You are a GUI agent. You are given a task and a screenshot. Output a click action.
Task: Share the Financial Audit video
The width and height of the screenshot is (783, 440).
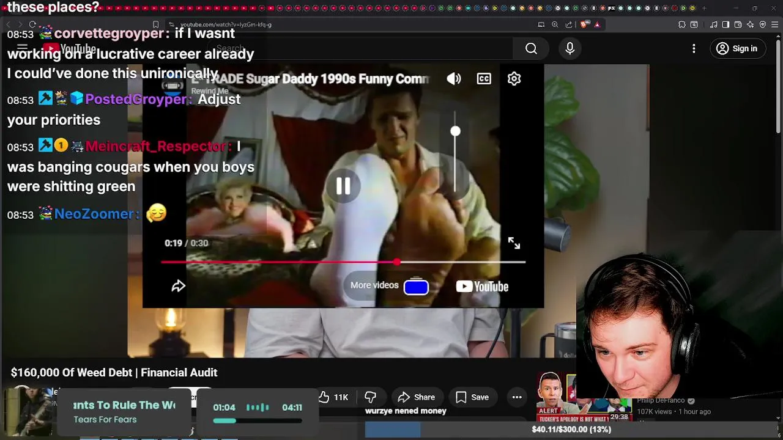[x=417, y=397]
